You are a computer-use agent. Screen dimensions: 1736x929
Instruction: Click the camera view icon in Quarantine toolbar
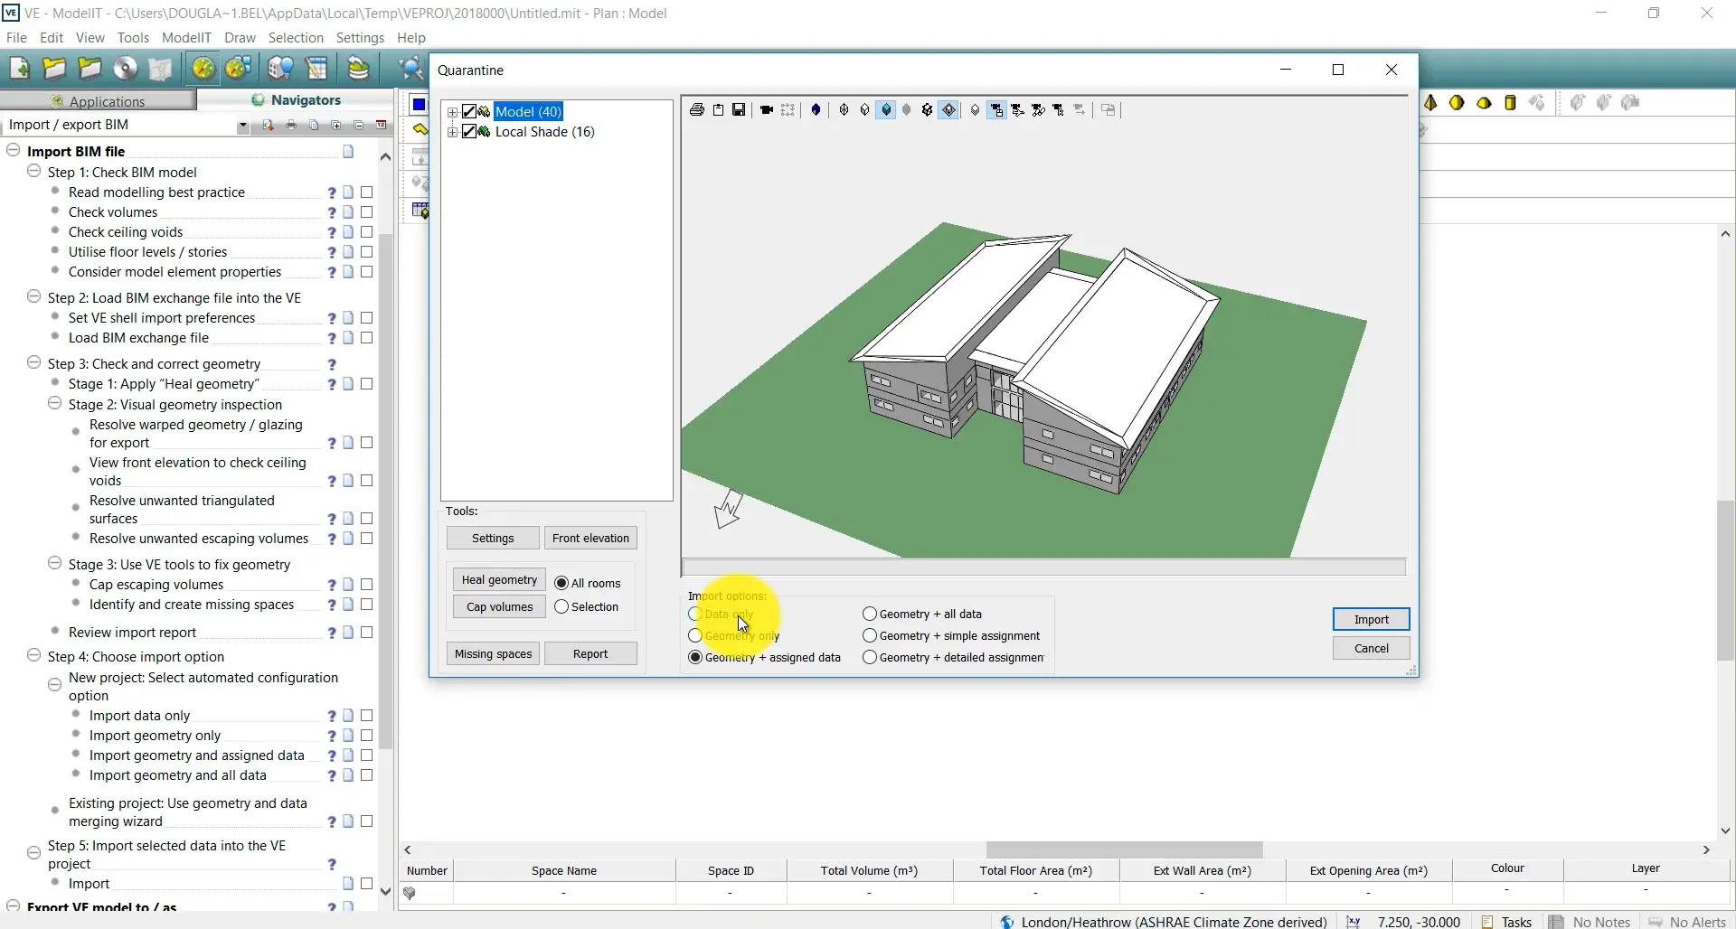click(x=767, y=110)
